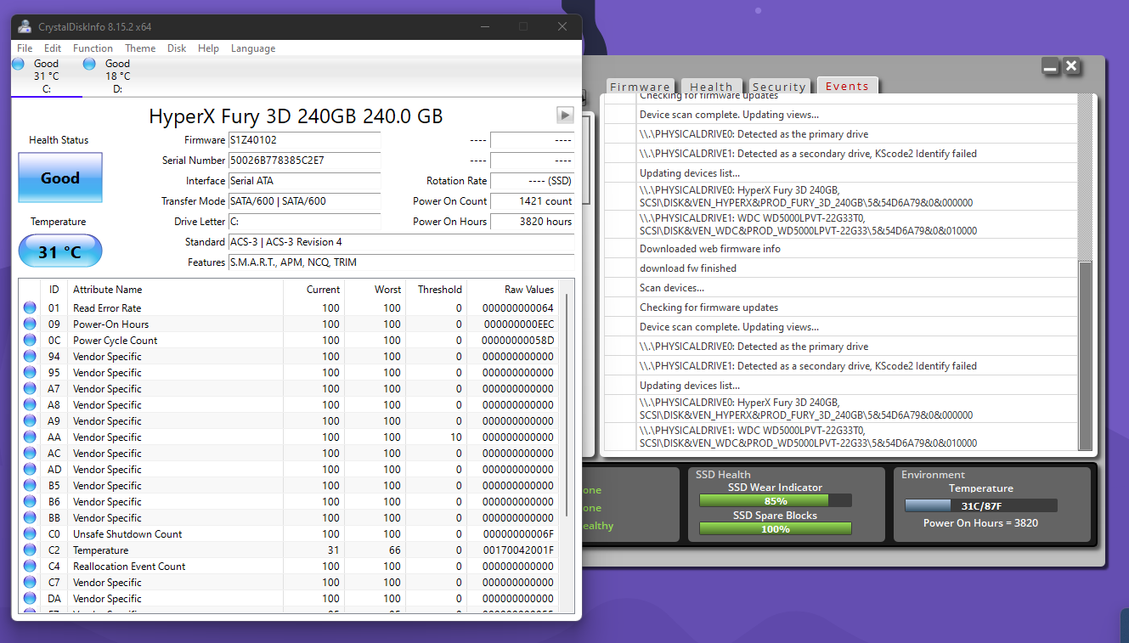The width and height of the screenshot is (1129, 643).
Task: Click the Serial Number field
Action: (x=304, y=161)
